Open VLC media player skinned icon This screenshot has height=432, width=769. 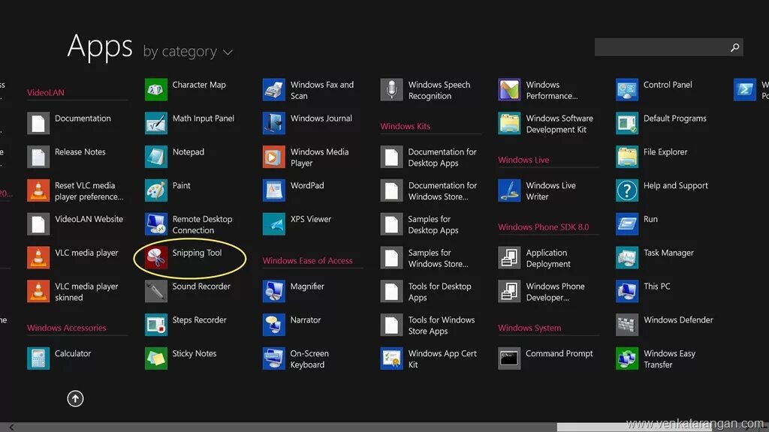click(x=38, y=292)
